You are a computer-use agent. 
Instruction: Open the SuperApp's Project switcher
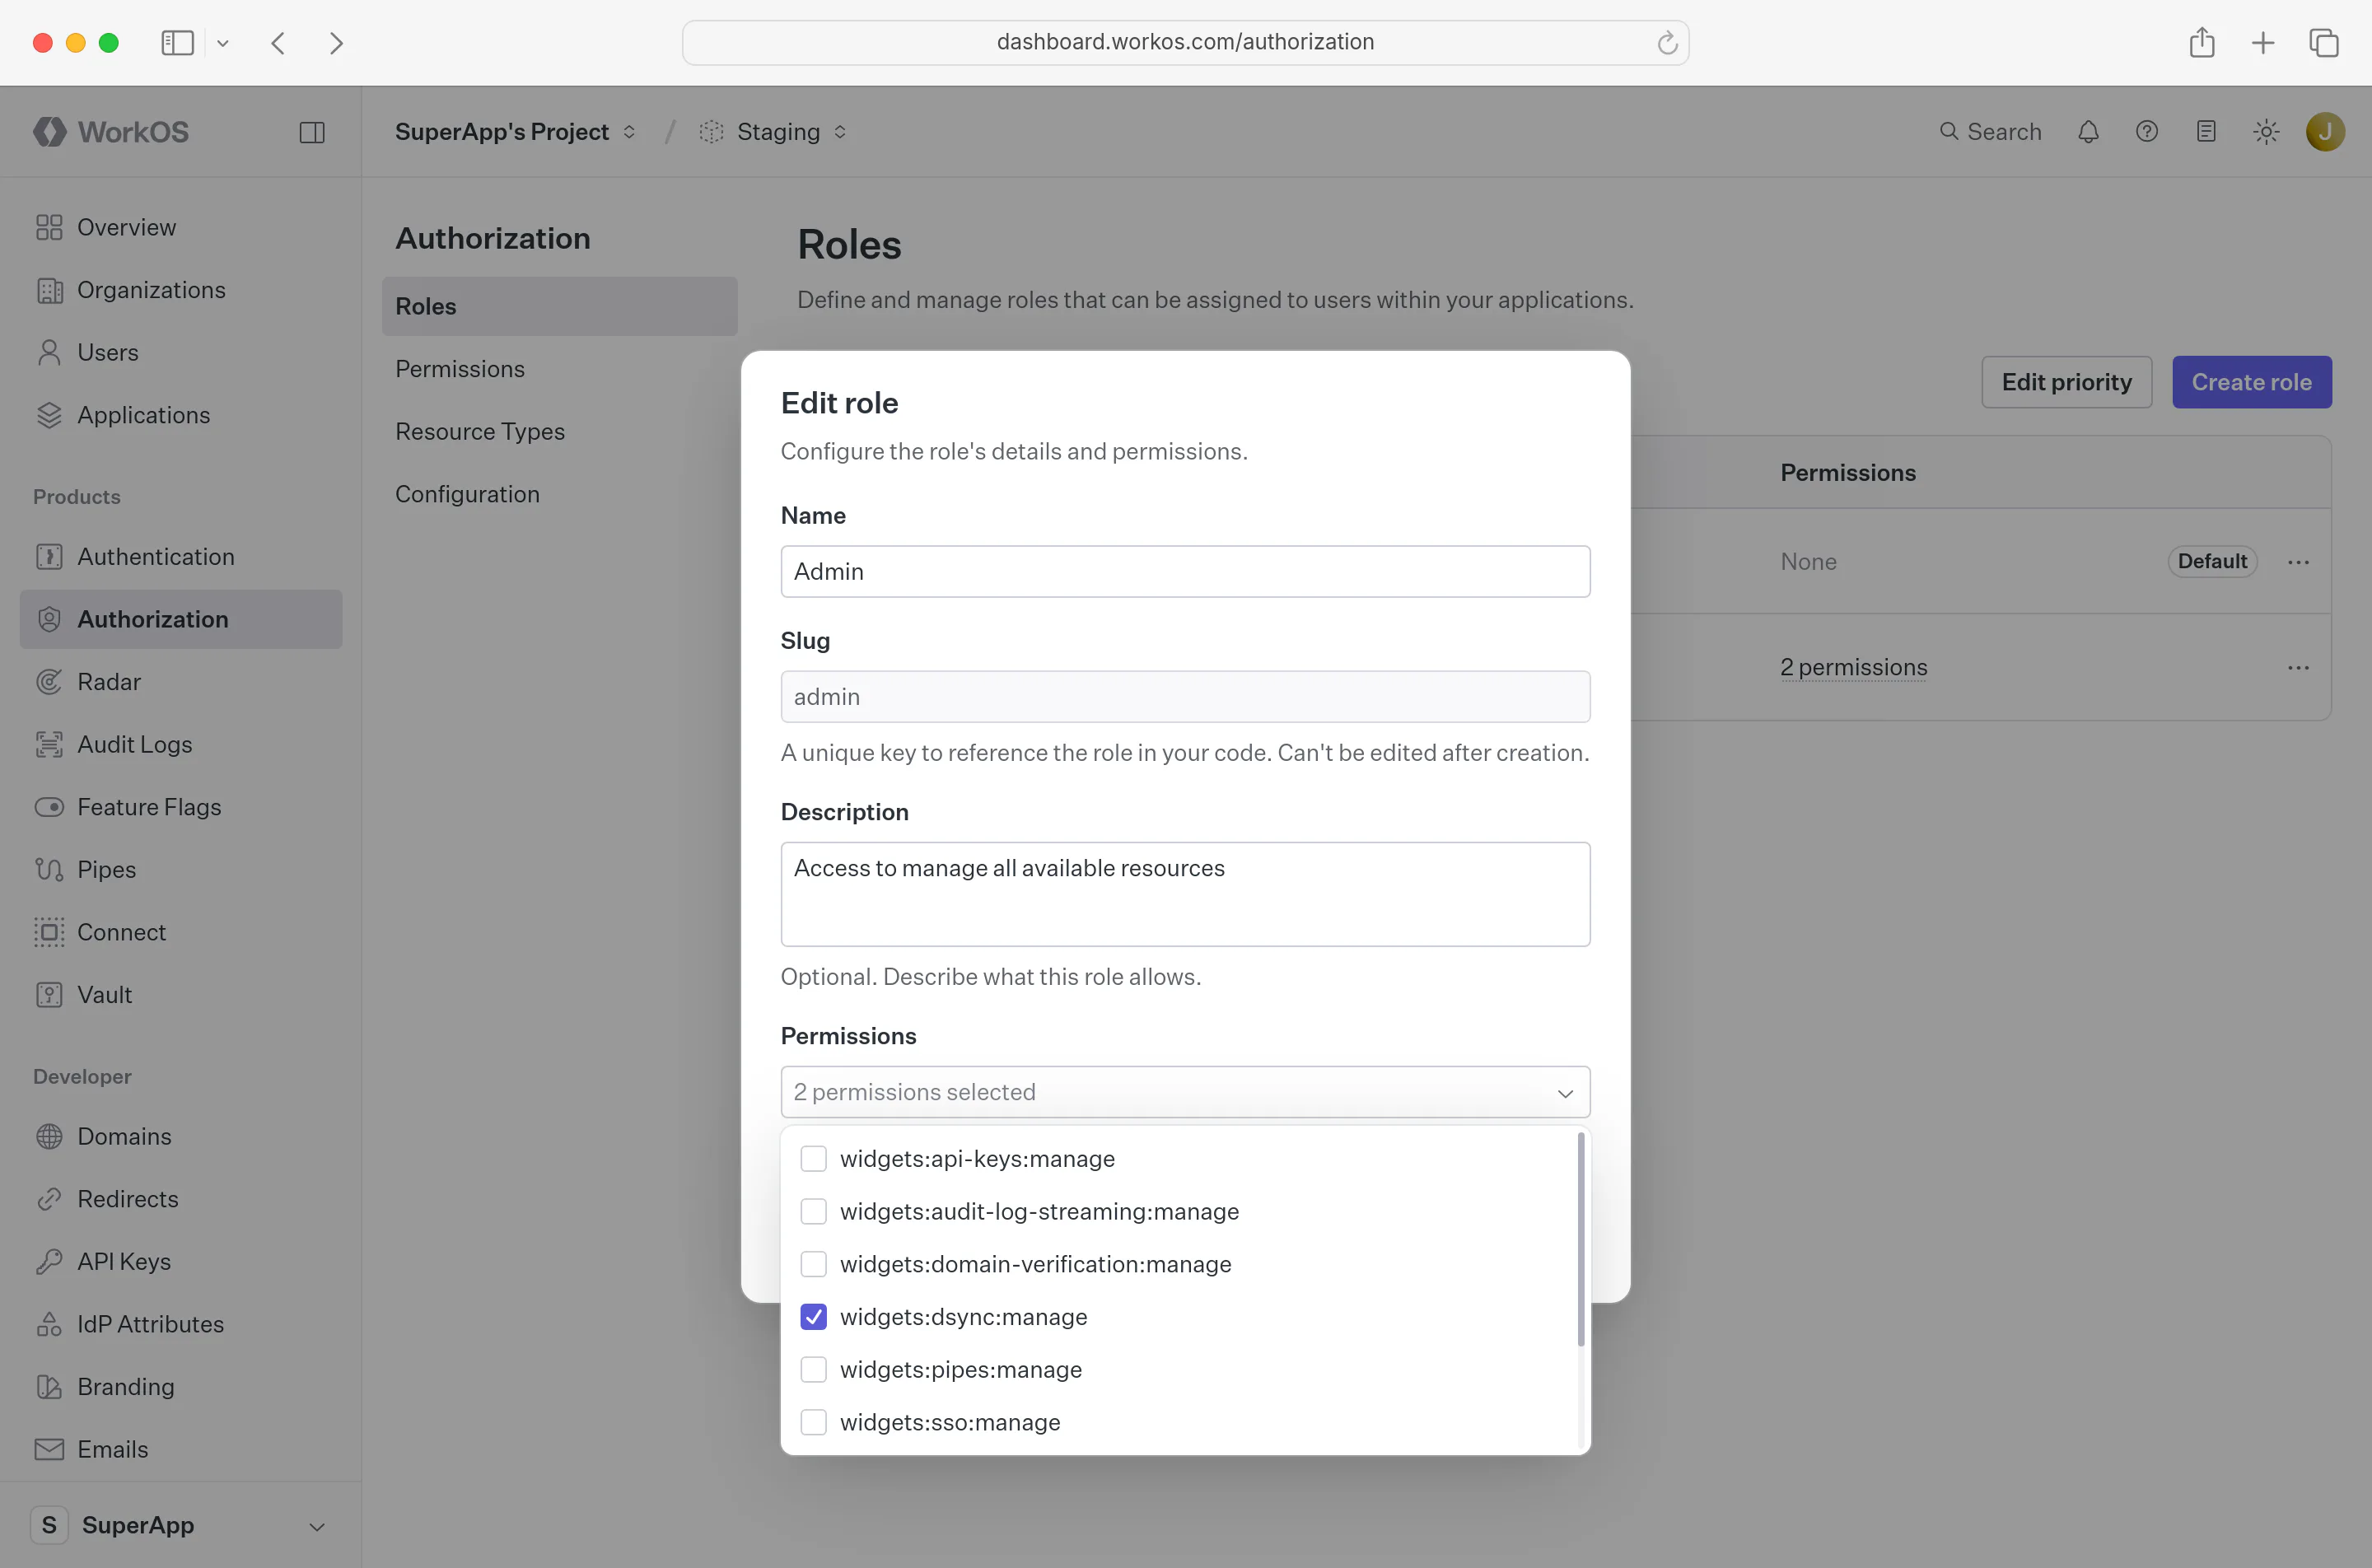pyautogui.click(x=515, y=132)
